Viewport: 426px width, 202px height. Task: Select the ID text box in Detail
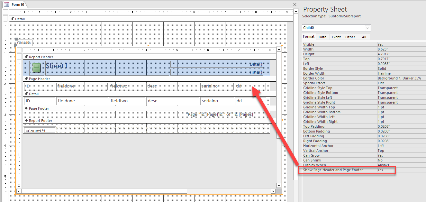point(39,101)
